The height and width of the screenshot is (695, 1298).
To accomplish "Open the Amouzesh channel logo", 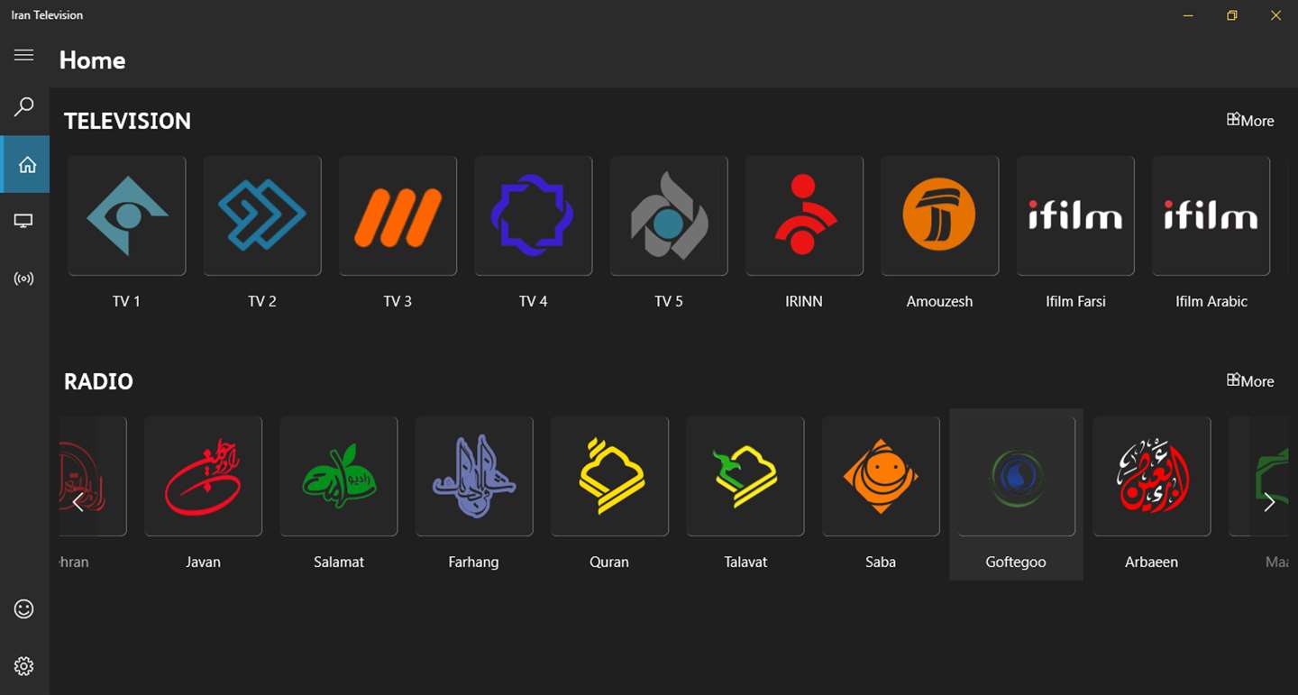I will click(940, 215).
